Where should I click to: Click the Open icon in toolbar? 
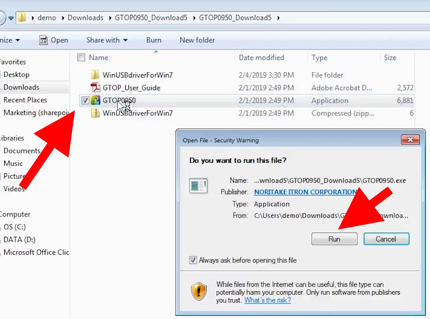coord(43,40)
